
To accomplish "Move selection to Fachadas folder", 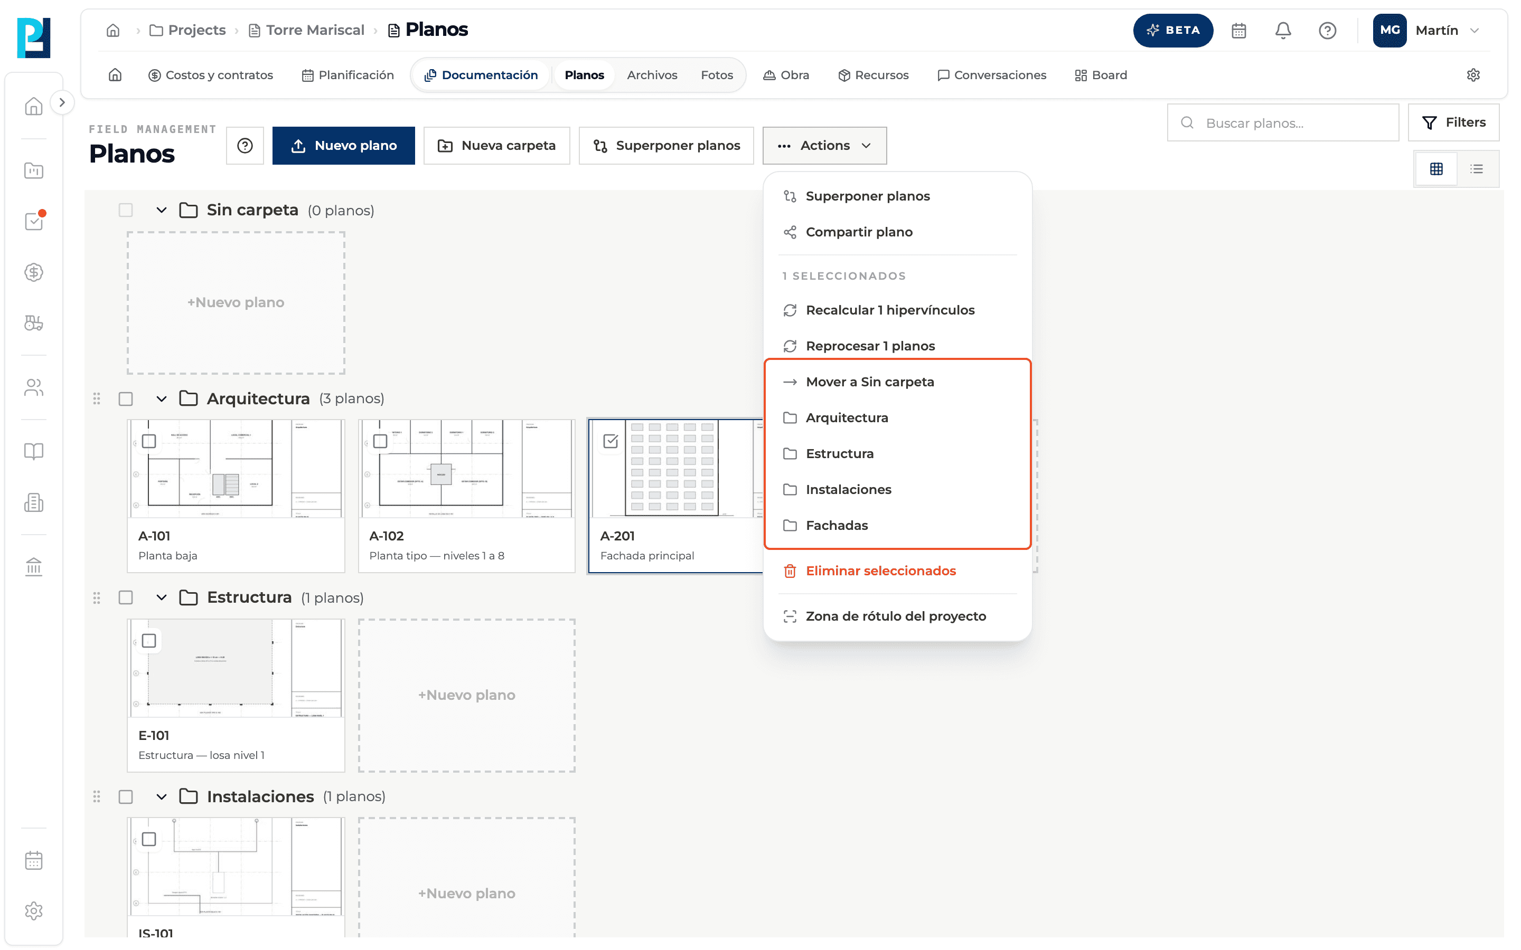I will click(897, 525).
